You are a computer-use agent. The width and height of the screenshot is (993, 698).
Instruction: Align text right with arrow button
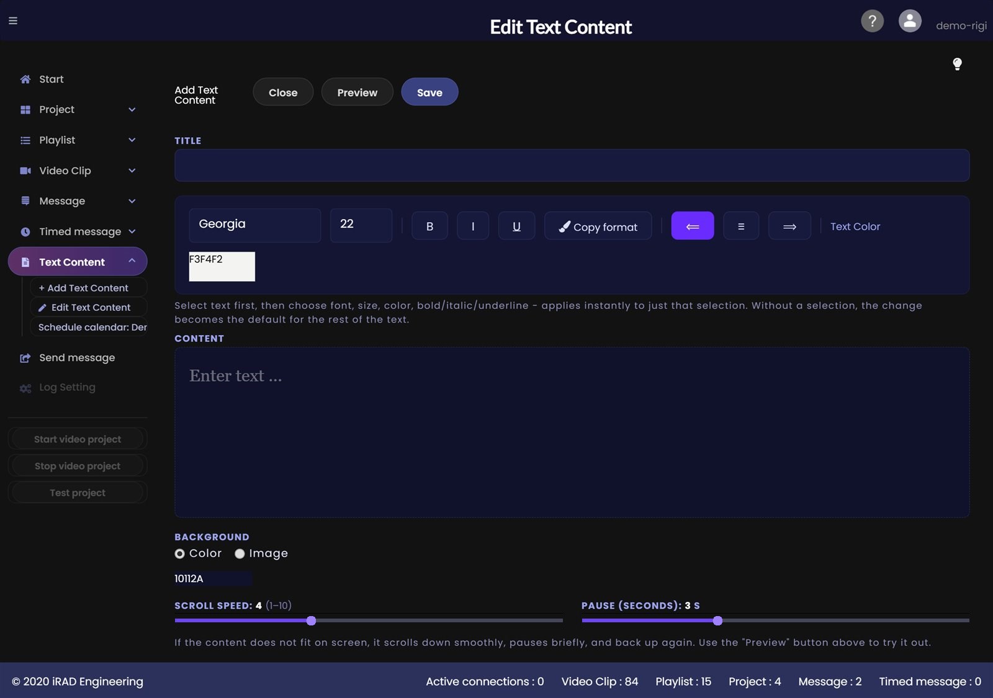coord(789,226)
